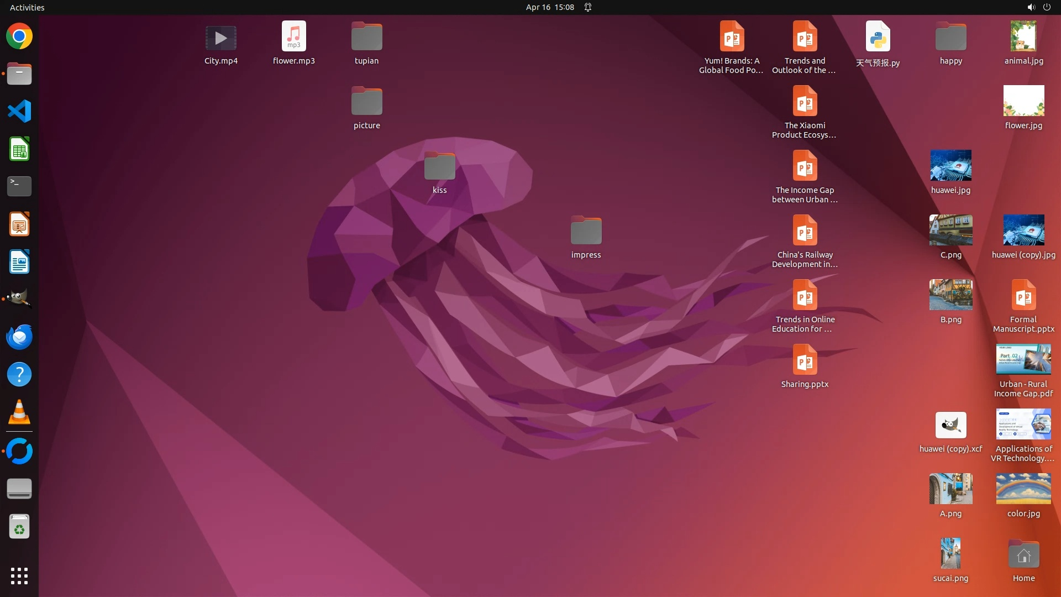Select the Sharing.pptx presentation file

click(x=805, y=360)
